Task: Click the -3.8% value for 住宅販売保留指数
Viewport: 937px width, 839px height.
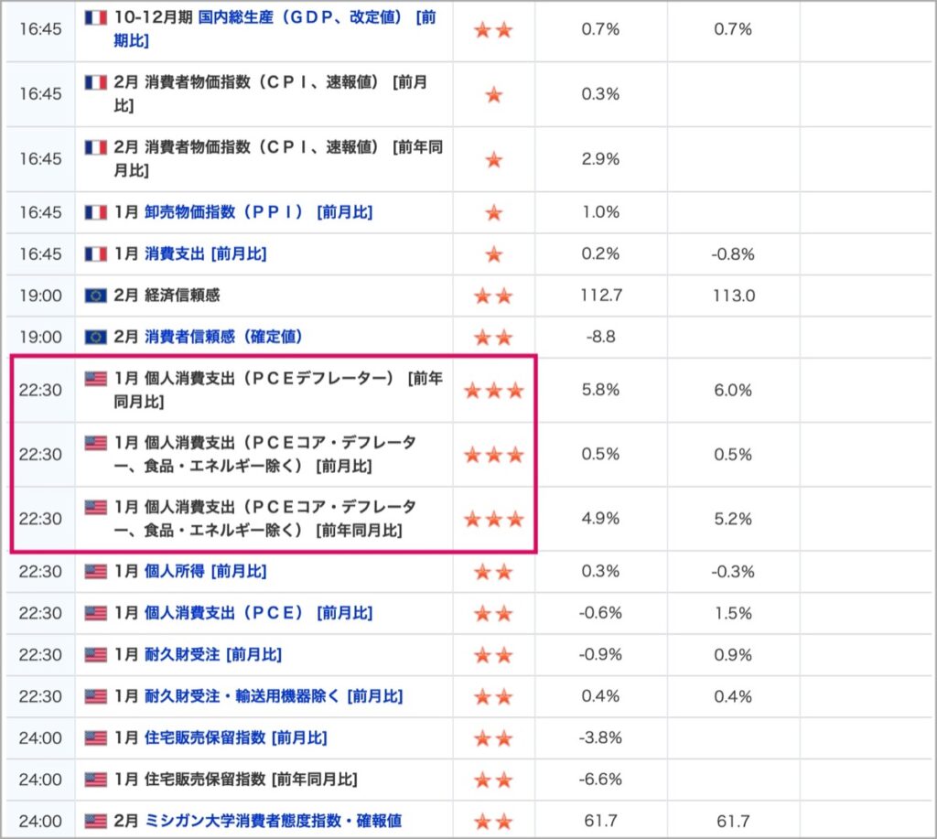Action: (x=600, y=738)
